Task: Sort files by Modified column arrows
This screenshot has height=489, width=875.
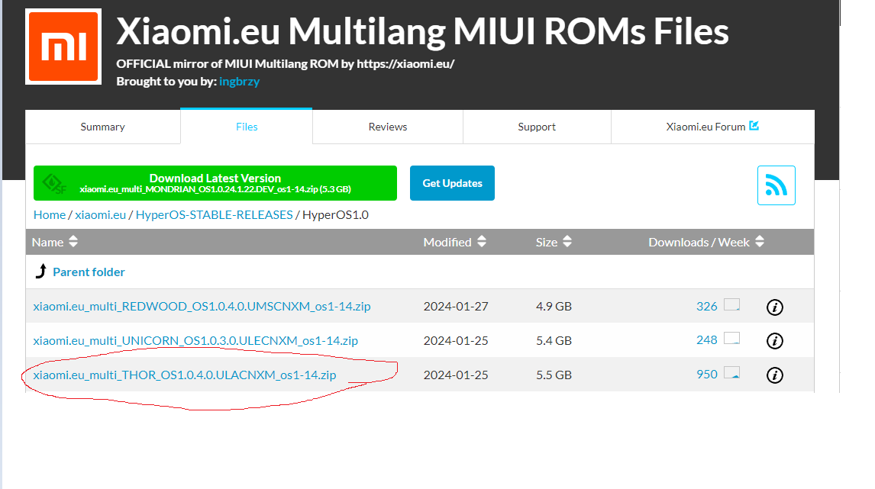Action: [482, 242]
